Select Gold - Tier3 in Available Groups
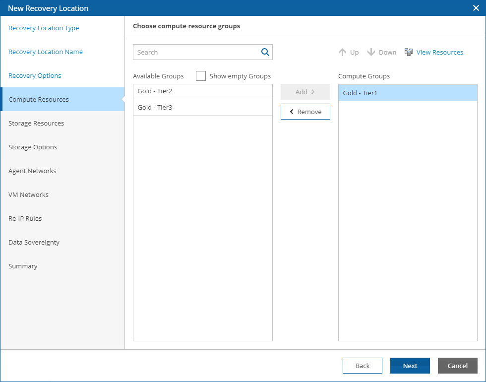The image size is (486, 382). [202, 107]
